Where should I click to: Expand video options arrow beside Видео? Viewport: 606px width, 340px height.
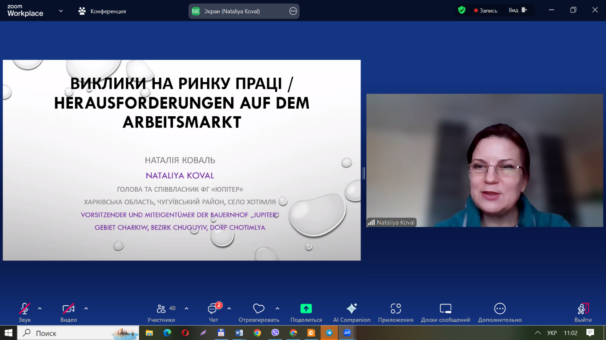[x=86, y=308]
